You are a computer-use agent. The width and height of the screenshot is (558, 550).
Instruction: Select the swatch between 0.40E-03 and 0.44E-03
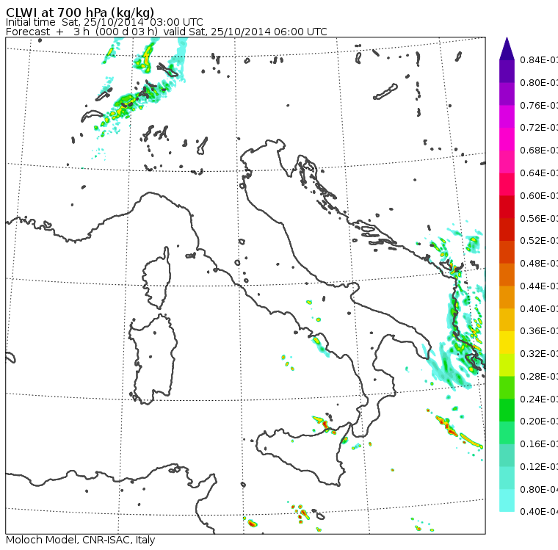507,297
